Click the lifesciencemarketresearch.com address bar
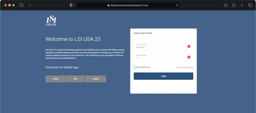Image resolution: width=256 pixels, height=113 pixels. click(x=128, y=5)
